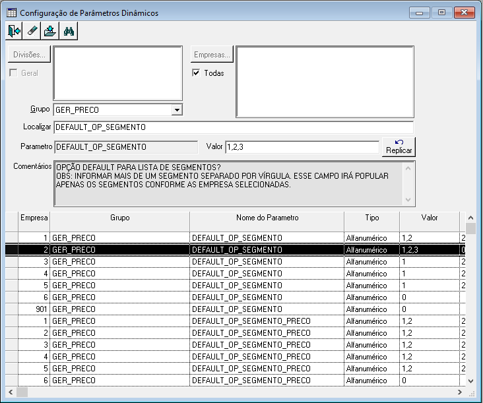Viewport: 483px width, 403px height.
Task: Click the Tipo column header
Action: (371, 222)
